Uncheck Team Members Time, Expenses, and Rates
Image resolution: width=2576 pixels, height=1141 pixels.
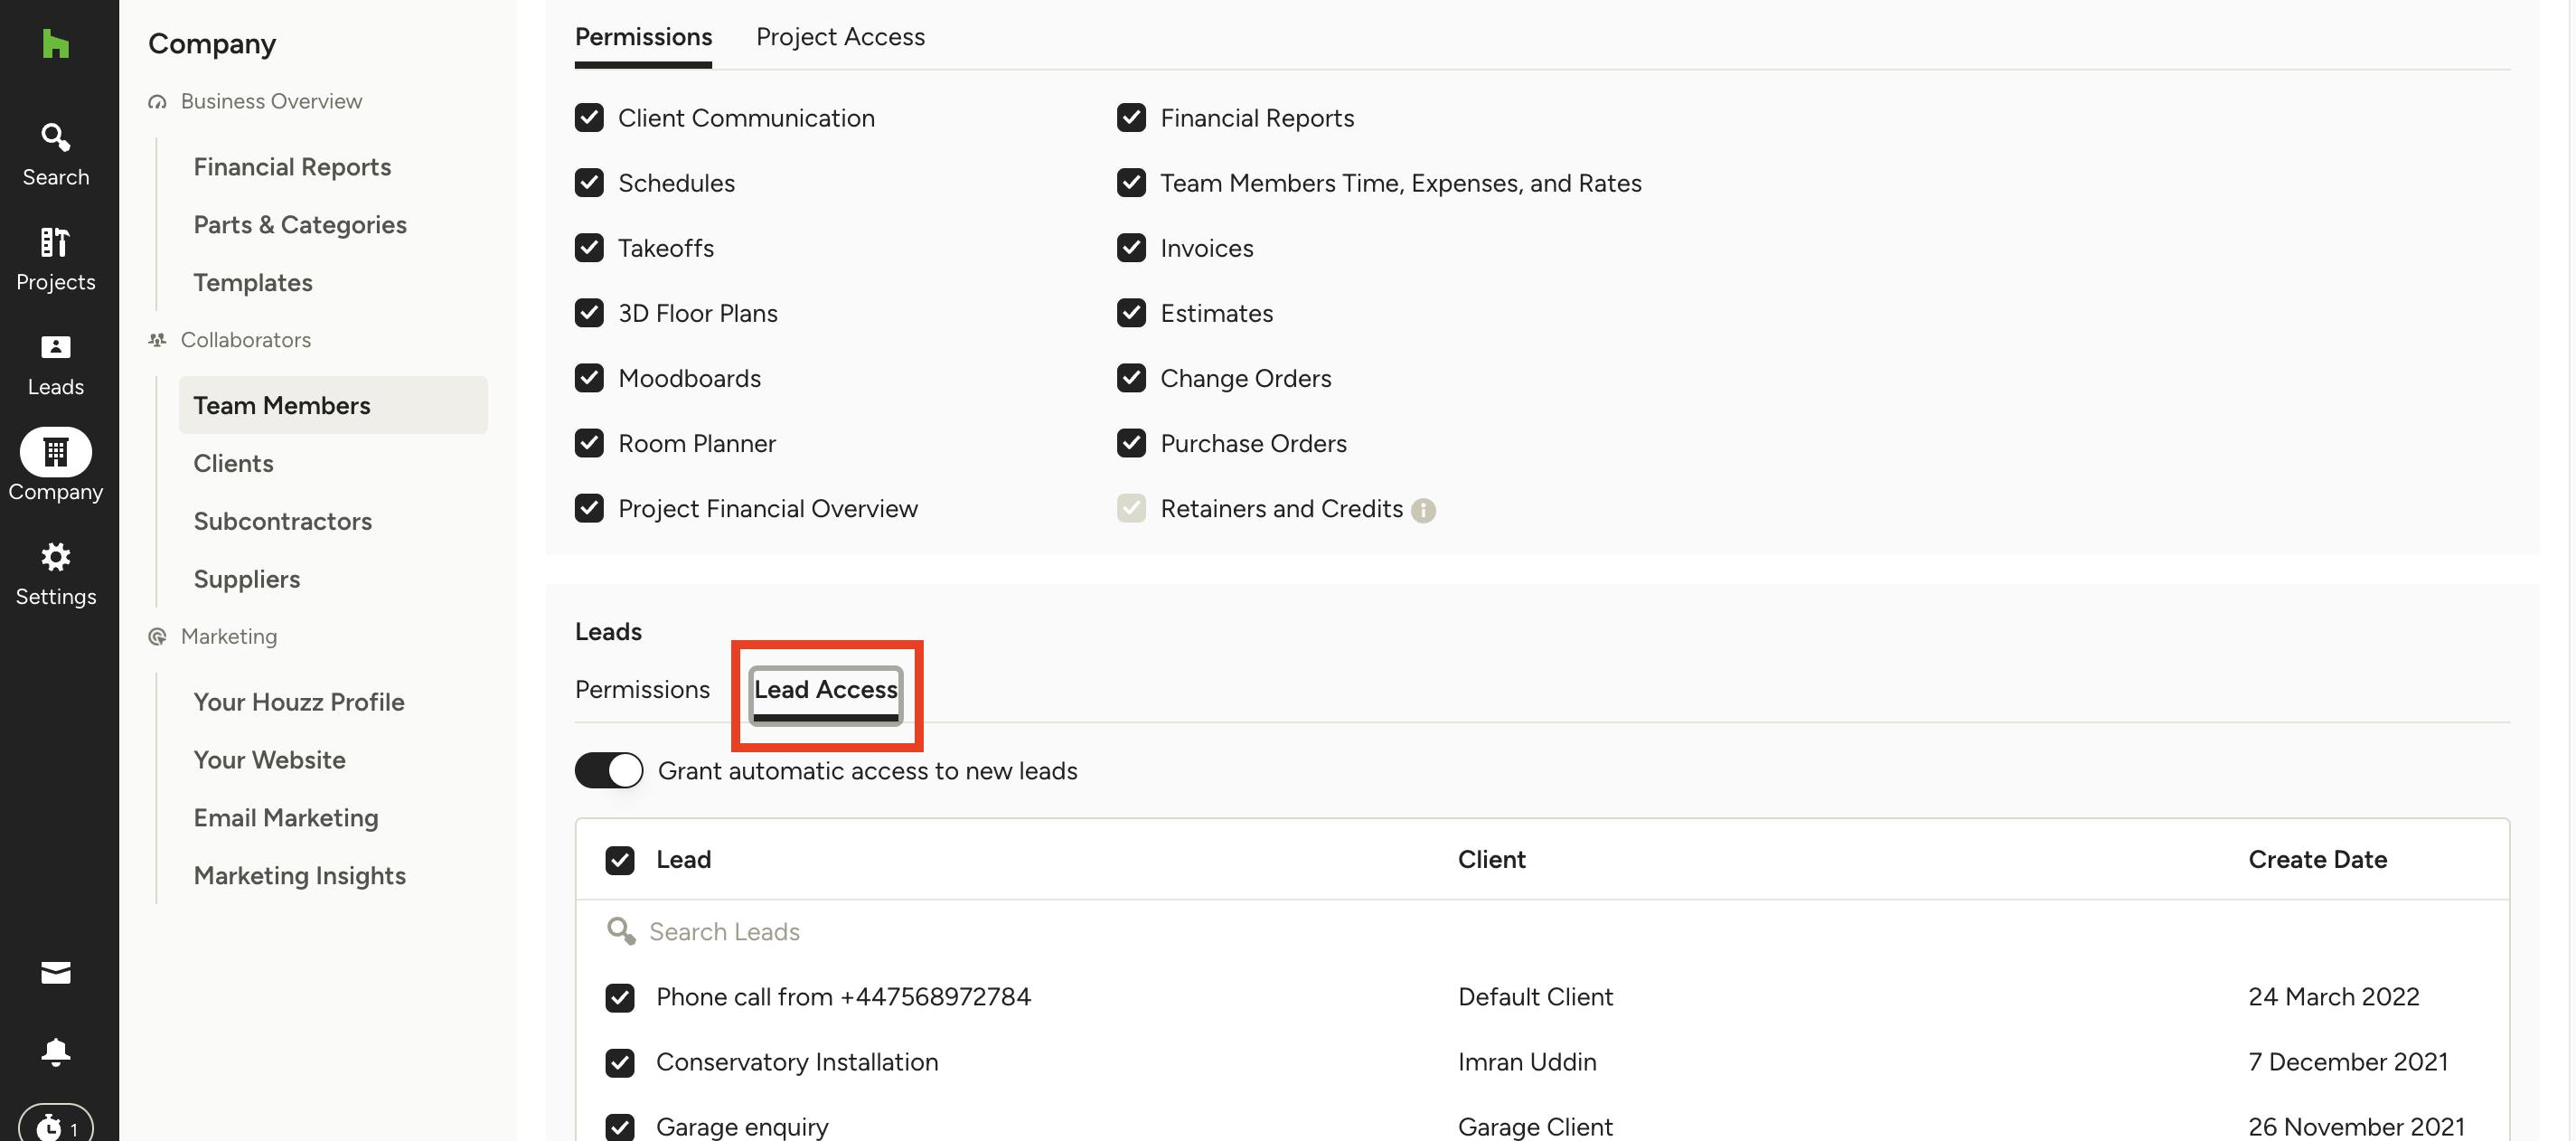[x=1131, y=183]
